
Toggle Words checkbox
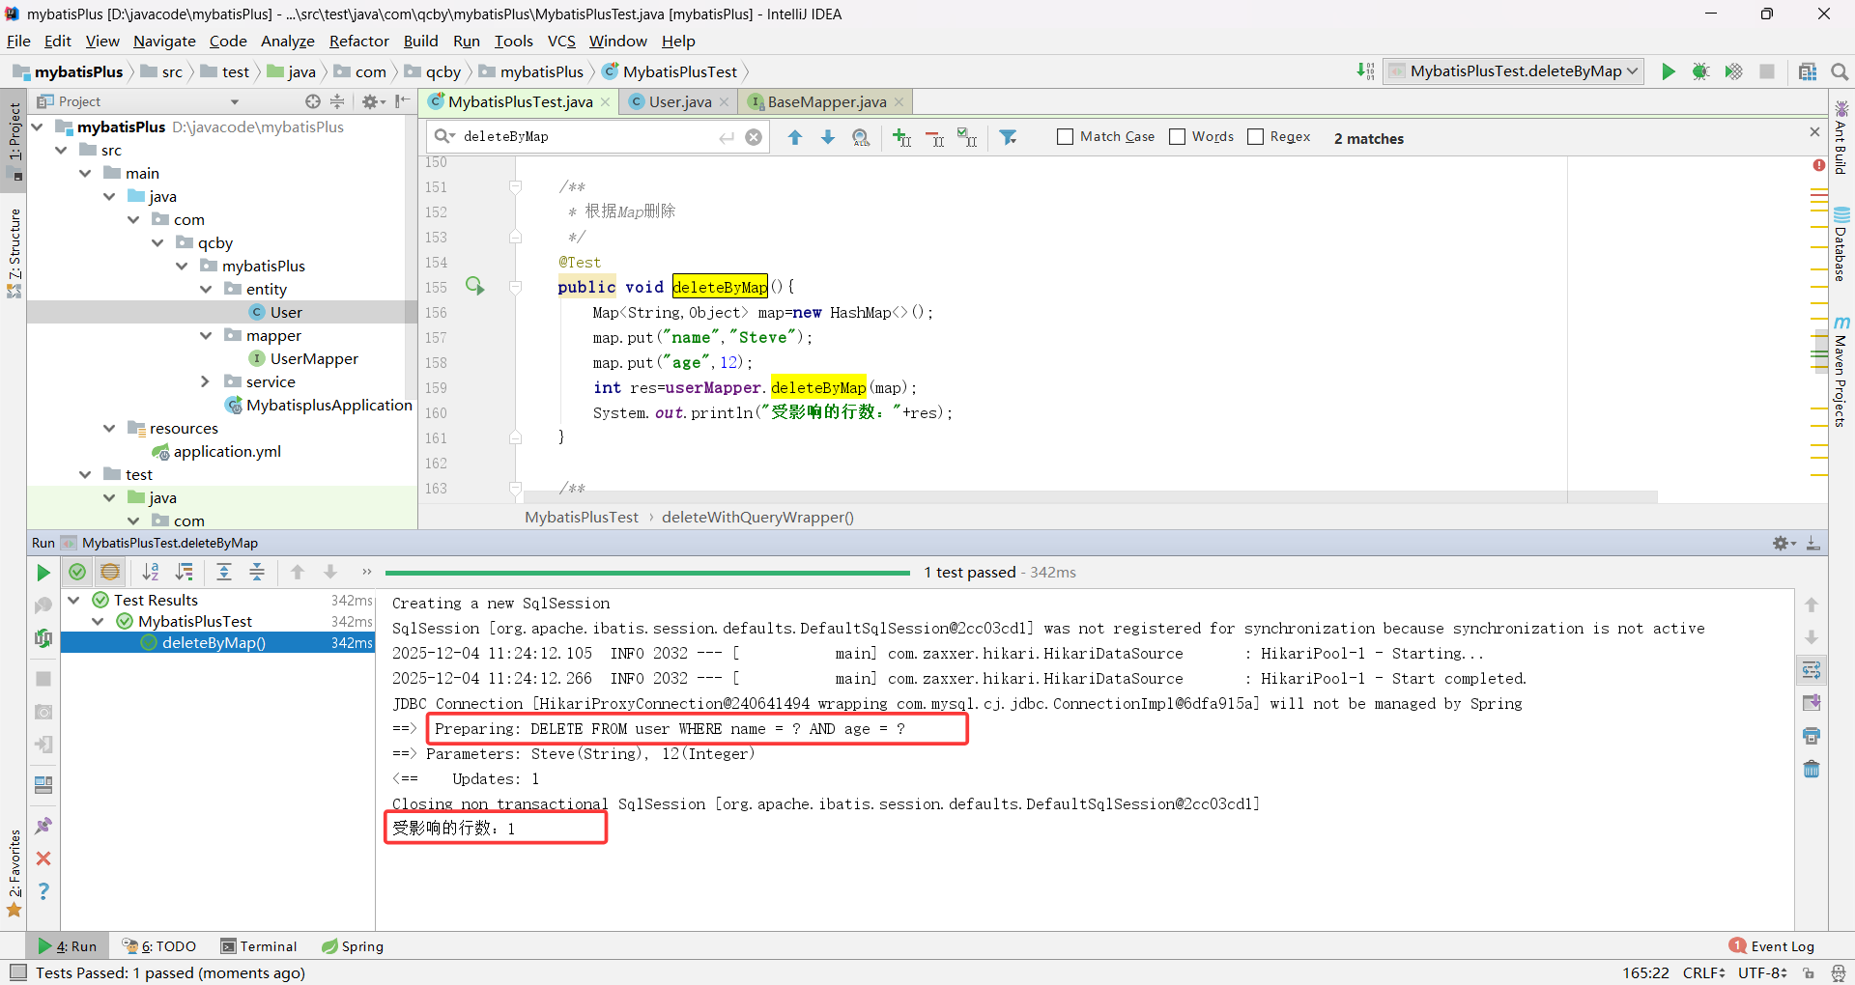[x=1177, y=137]
